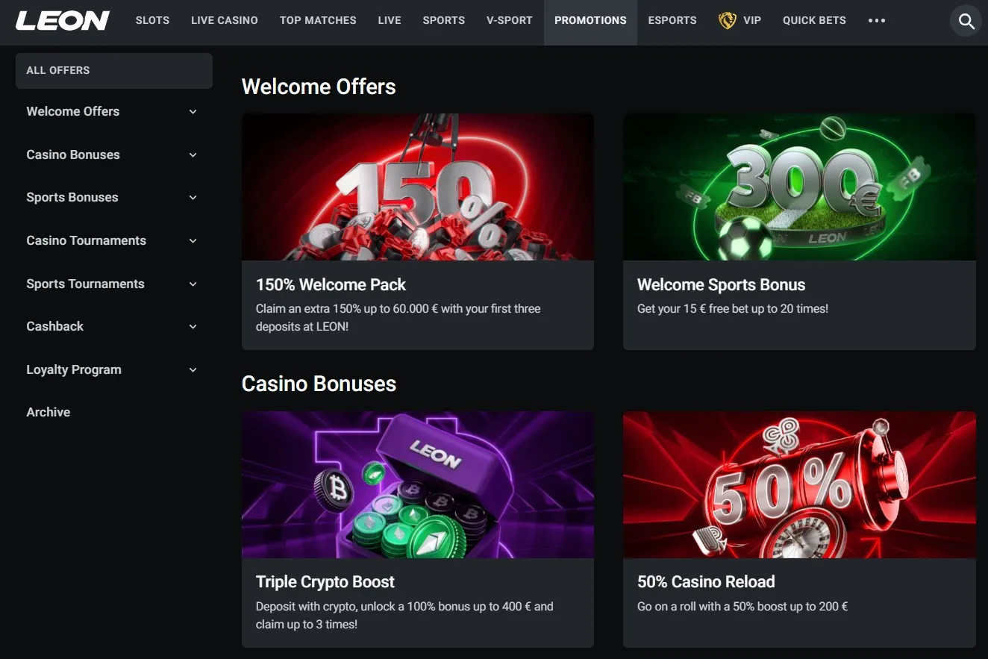Screen dimensions: 988x659
Task: Open the 150% Welcome Pack banner image
Action: point(418,187)
